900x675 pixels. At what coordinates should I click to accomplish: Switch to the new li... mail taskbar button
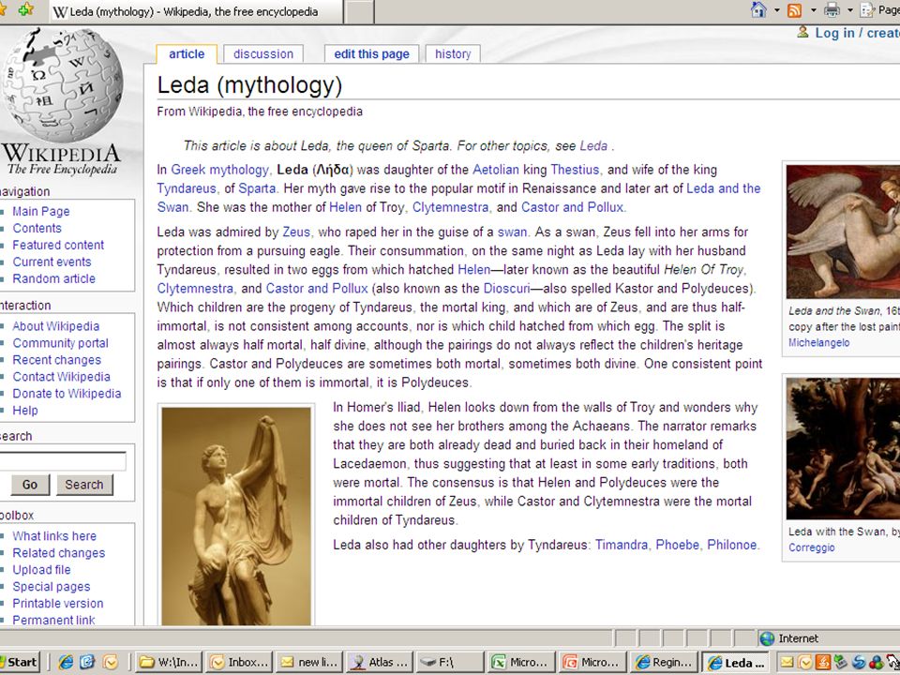[310, 662]
